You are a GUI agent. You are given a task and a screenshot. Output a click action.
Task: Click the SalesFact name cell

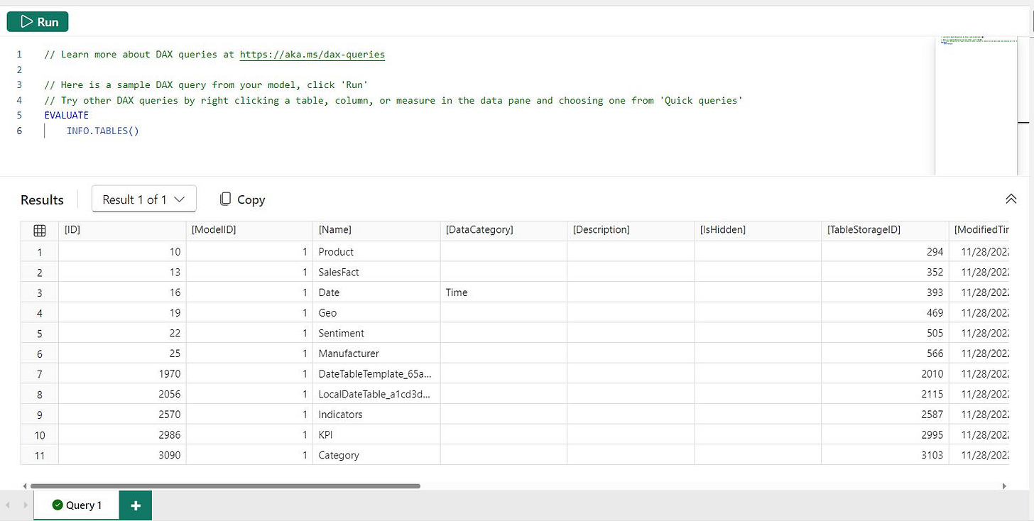pos(376,272)
